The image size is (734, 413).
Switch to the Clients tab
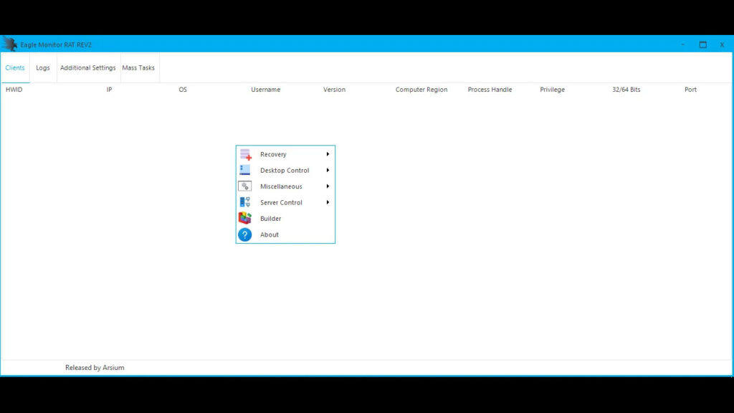pyautogui.click(x=15, y=68)
